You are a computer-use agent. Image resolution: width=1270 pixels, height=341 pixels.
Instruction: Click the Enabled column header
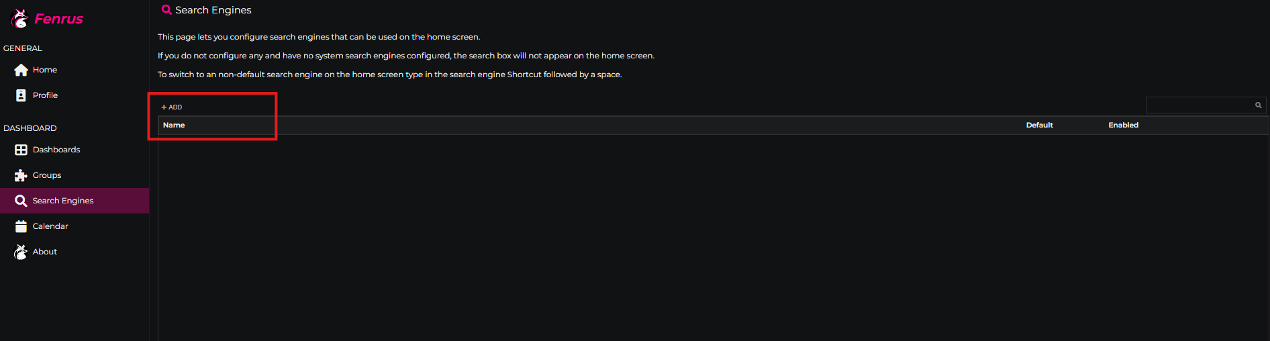tap(1123, 126)
